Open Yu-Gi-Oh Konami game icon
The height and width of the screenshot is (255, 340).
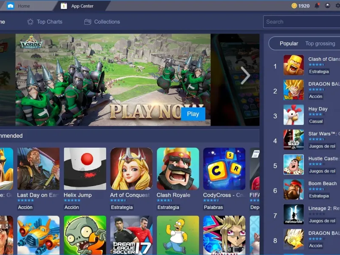click(224, 235)
